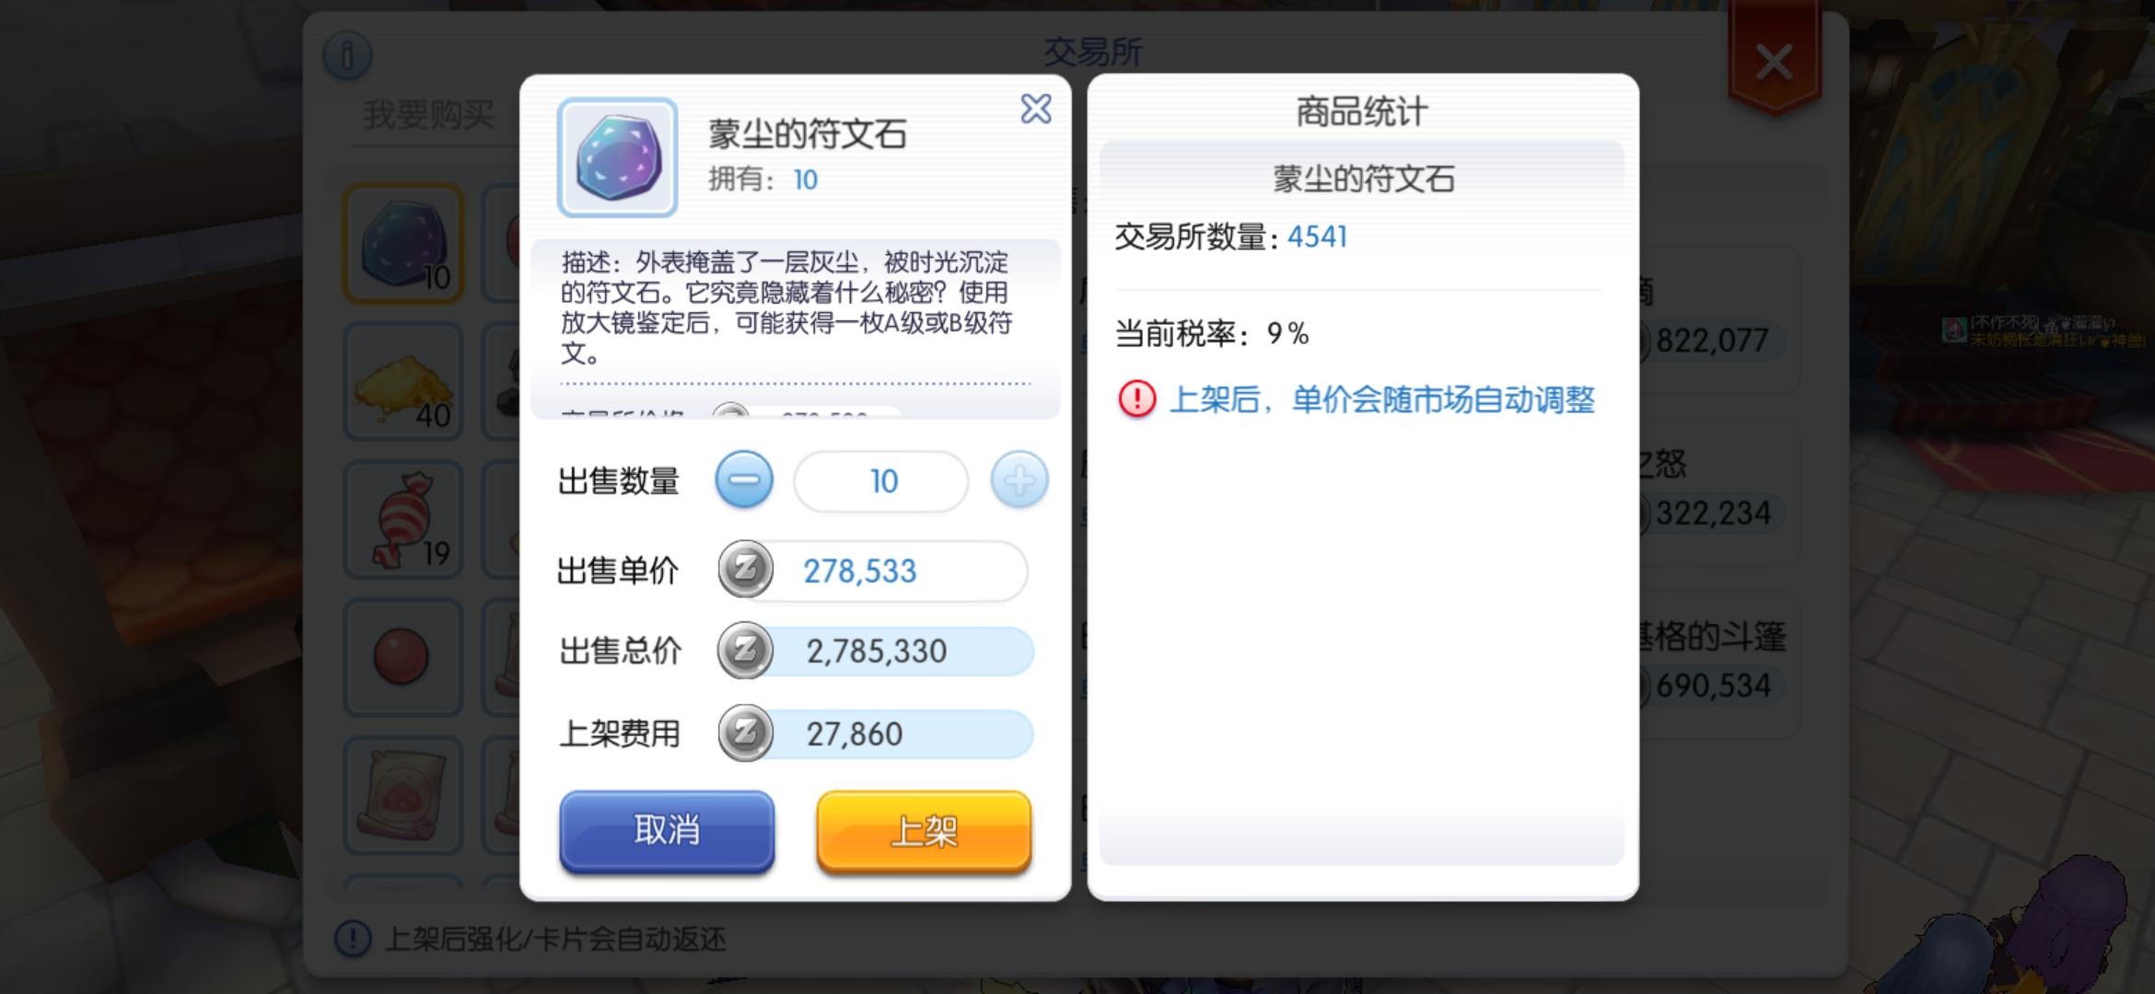Click the 蒙尘的符文石 item icon in popup

coord(617,157)
